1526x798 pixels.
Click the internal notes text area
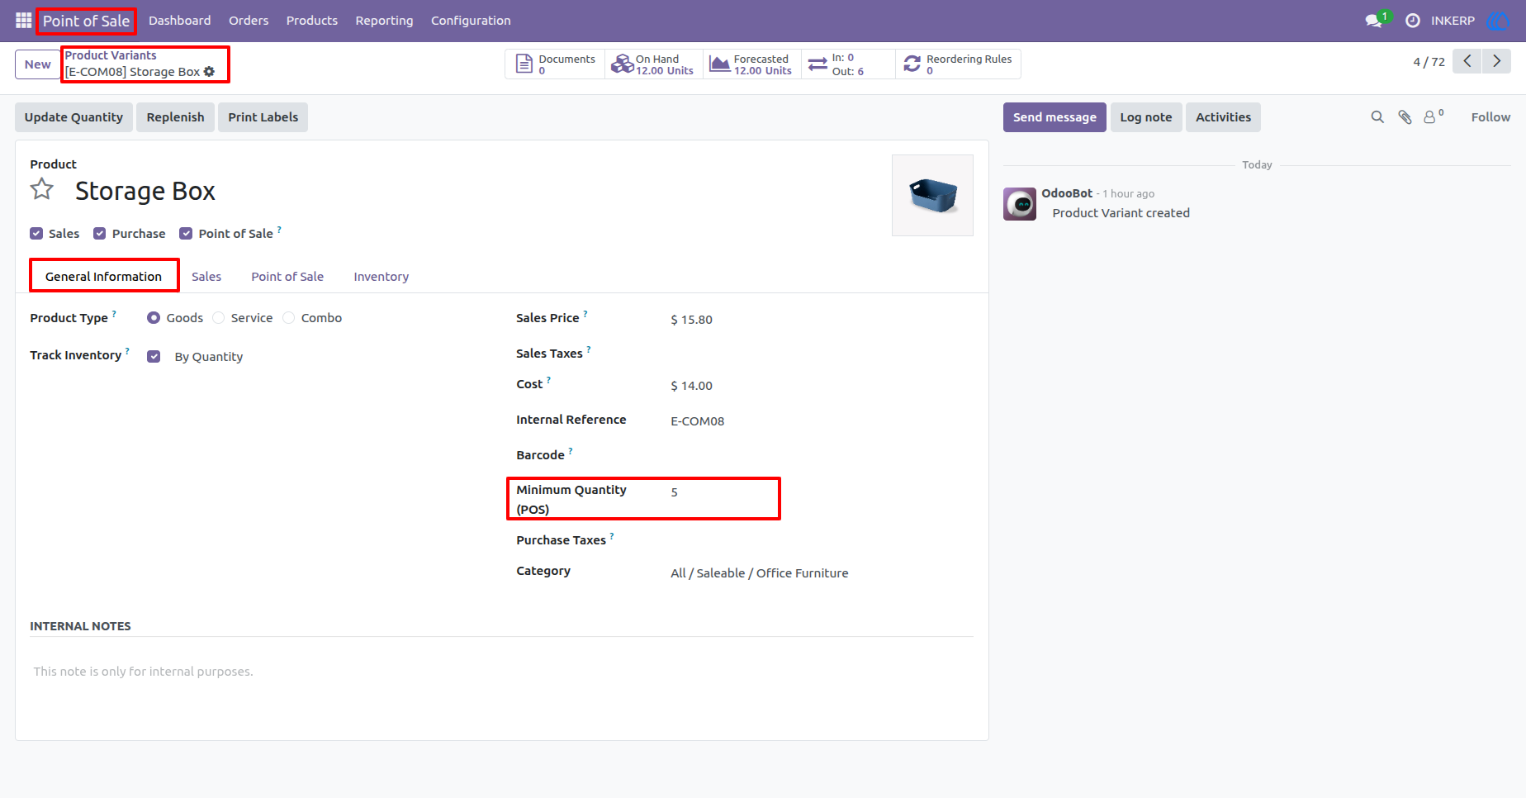tap(501, 672)
